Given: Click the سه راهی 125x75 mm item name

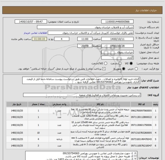Looking at the screenshot, I should (x=100, y=117).
